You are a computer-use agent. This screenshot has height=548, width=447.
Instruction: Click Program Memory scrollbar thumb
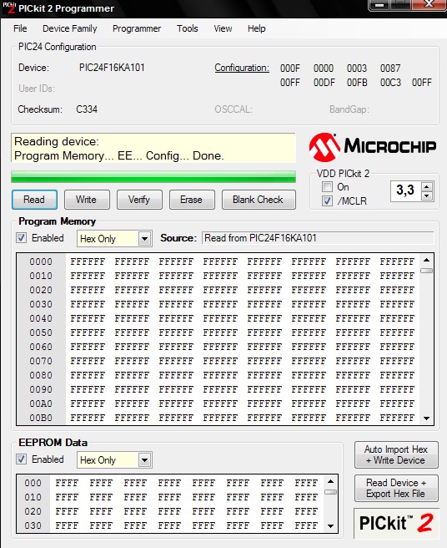(427, 271)
